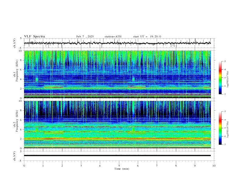Click the "6" tick on the time axis
This screenshot has height=186, width=241.
coord(138,166)
